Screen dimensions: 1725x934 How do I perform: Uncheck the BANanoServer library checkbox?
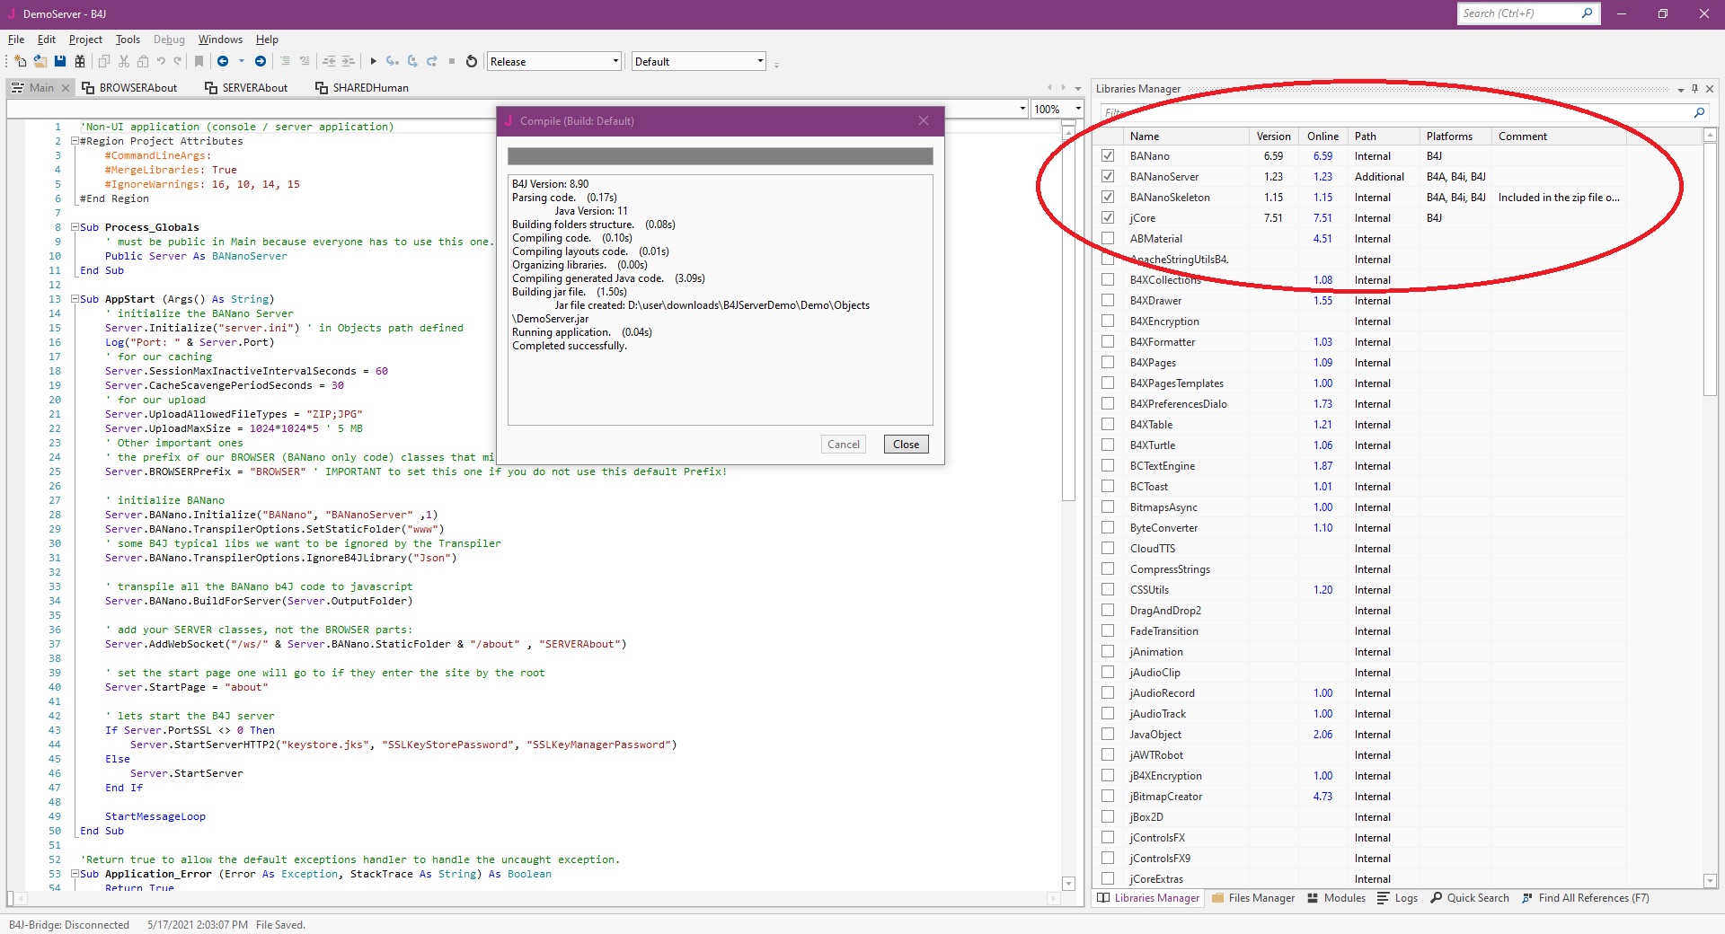(x=1108, y=177)
